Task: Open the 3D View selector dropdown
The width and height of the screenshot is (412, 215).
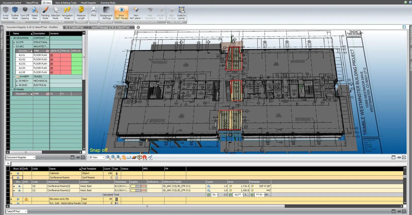Action: click(104, 157)
